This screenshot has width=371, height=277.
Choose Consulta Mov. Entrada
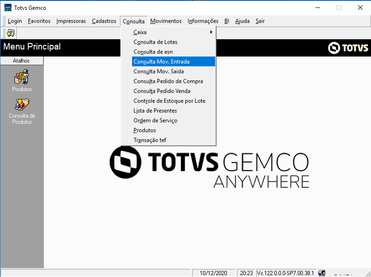click(174, 62)
